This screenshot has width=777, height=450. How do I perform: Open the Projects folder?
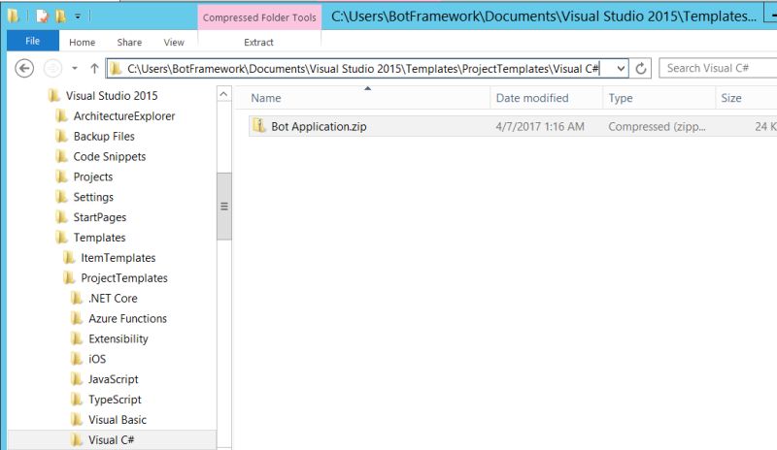(92, 177)
